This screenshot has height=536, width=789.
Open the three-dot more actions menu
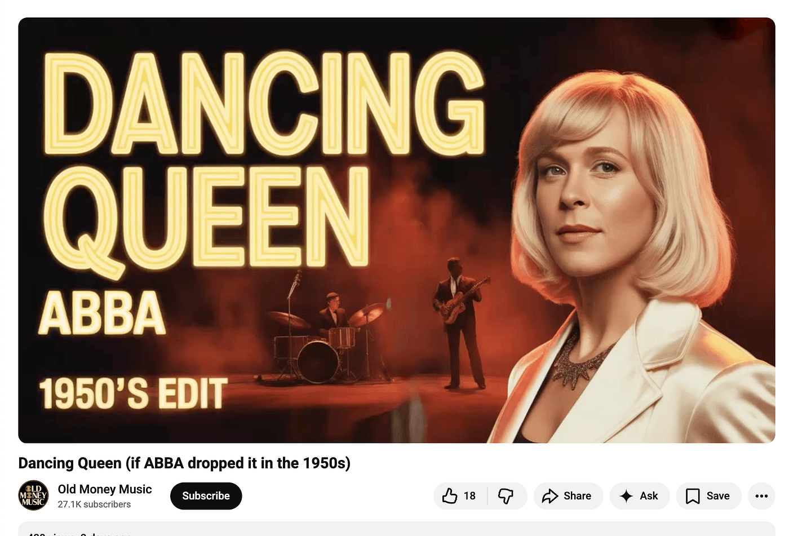[761, 496]
